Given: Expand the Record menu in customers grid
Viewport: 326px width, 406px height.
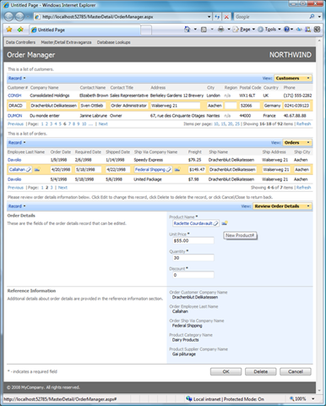Looking at the screenshot, I should click(17, 78).
